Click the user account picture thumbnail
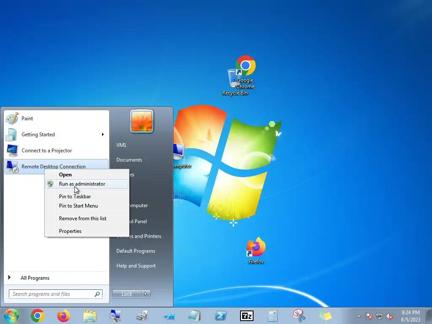Screen dimensions: 432x324 point(142,121)
